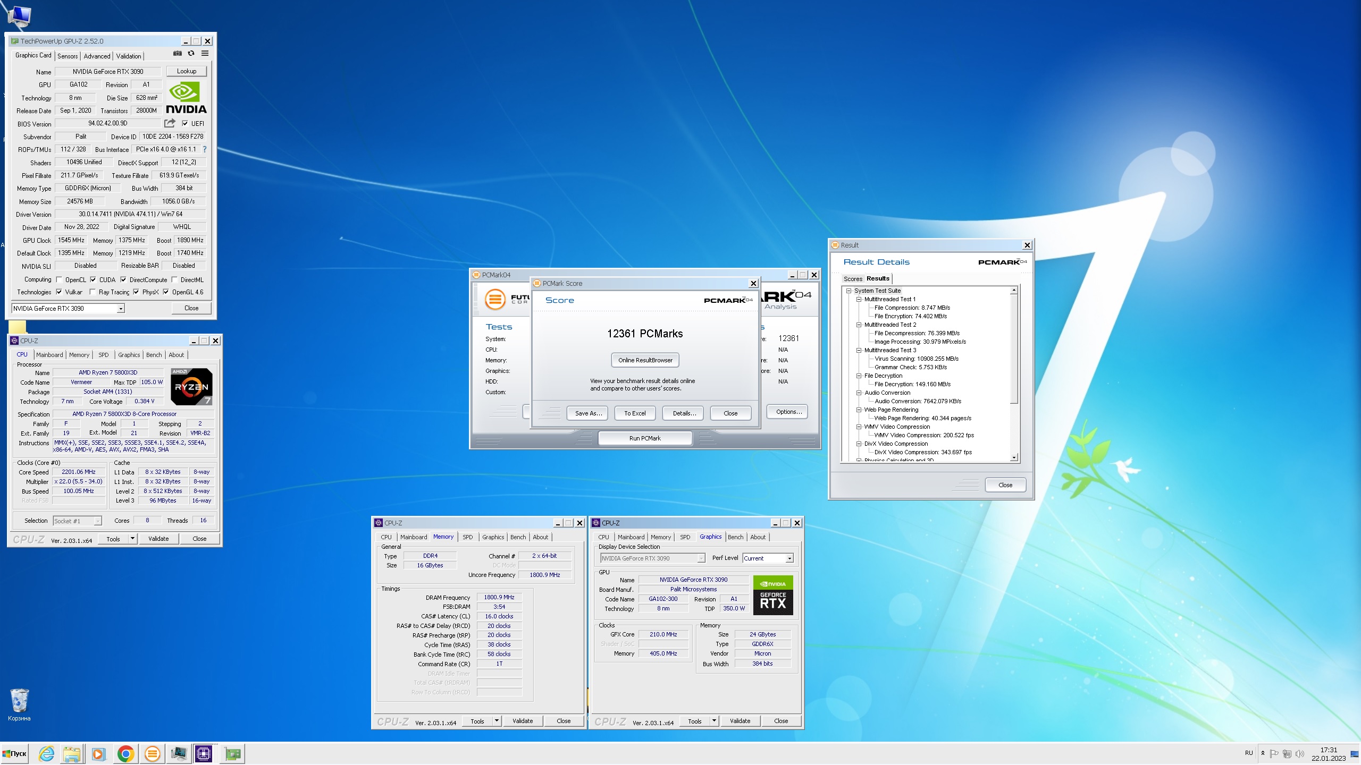Switch to the Sensors tab in GPU-Z

click(68, 56)
